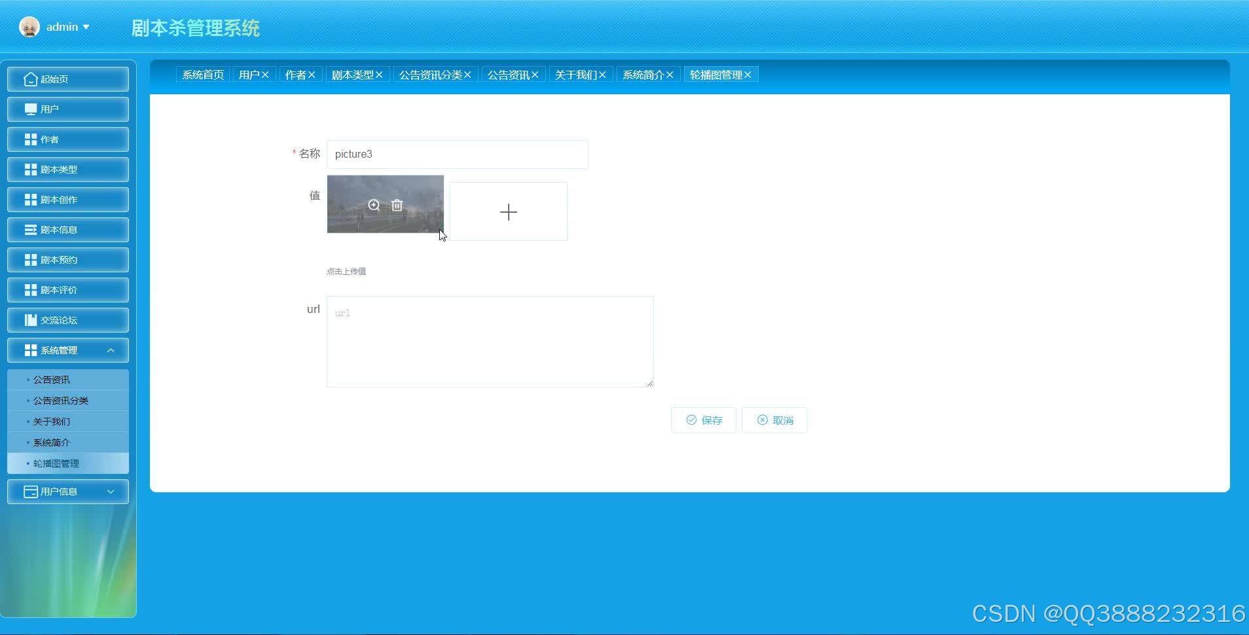Click the uploaded carousel image thumbnail
Image resolution: width=1249 pixels, height=635 pixels.
click(x=386, y=204)
